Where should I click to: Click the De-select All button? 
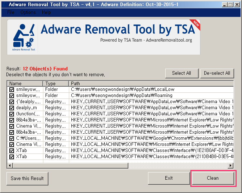(217, 73)
